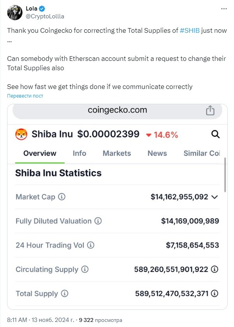234x327 pixels.
Task: Open the #SHIB hashtag link
Action: click(190, 30)
